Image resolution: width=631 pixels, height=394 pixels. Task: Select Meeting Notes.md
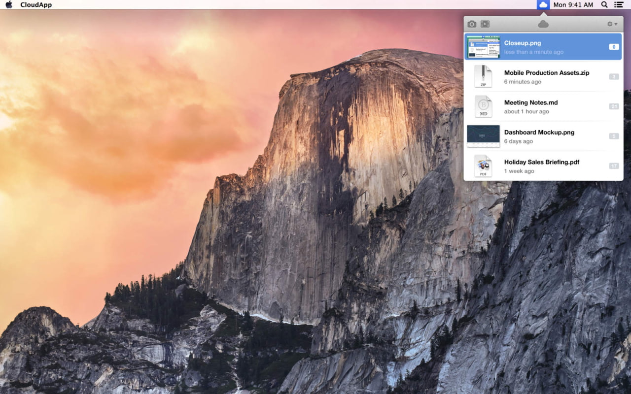tap(531, 102)
